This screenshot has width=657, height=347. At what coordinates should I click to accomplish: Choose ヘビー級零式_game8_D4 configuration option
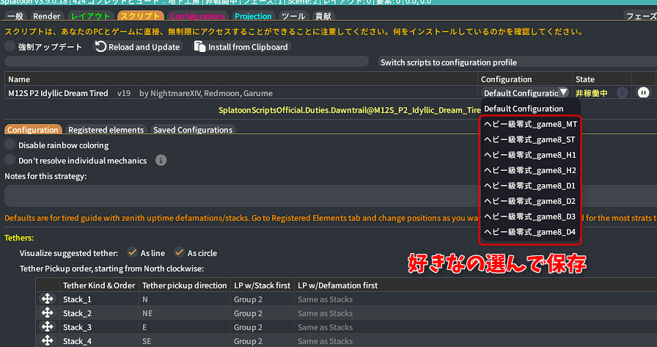point(530,233)
